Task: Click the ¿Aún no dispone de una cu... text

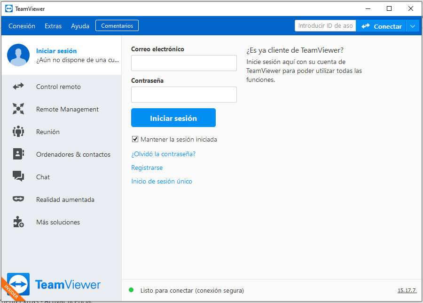Action: pos(78,60)
